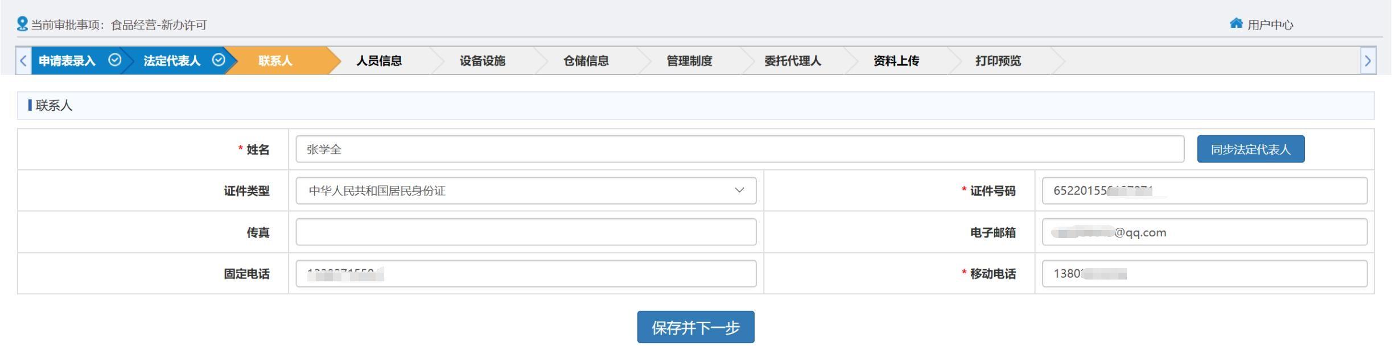Viewport: 1392px width, 346px height.
Task: Go to the 人员信息 step
Action: pyautogui.click(x=379, y=61)
